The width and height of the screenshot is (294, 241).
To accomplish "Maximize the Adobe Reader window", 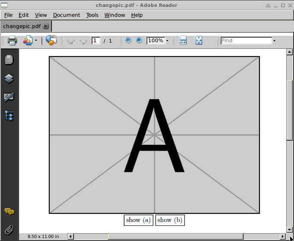I will [283, 5].
